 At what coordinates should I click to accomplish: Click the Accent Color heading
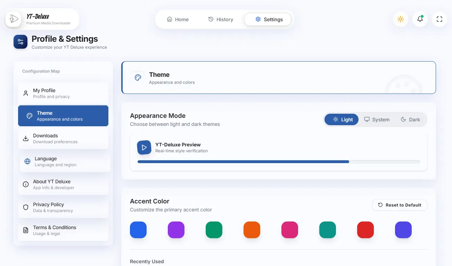pyautogui.click(x=150, y=201)
